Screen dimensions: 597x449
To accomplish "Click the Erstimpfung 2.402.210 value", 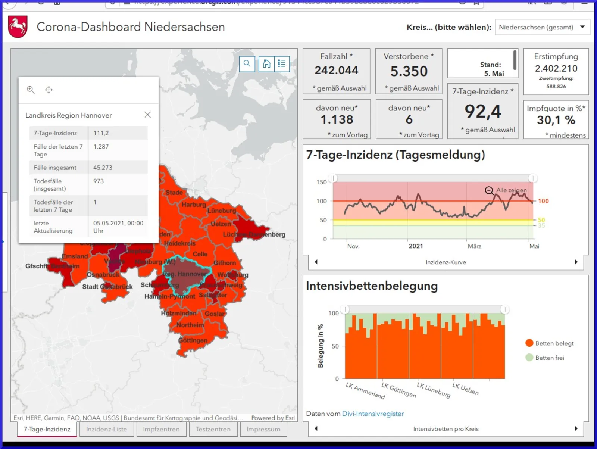I will (556, 68).
